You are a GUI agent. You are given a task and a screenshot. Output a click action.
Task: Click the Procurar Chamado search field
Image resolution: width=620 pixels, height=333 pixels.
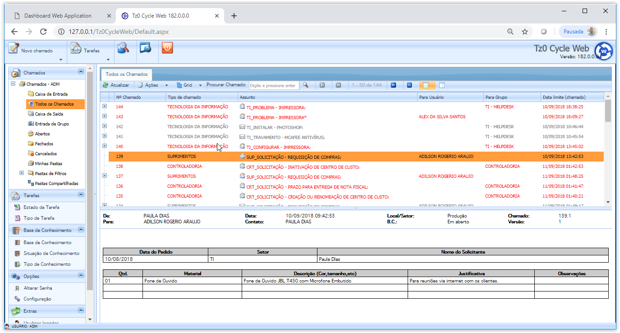click(x=273, y=85)
